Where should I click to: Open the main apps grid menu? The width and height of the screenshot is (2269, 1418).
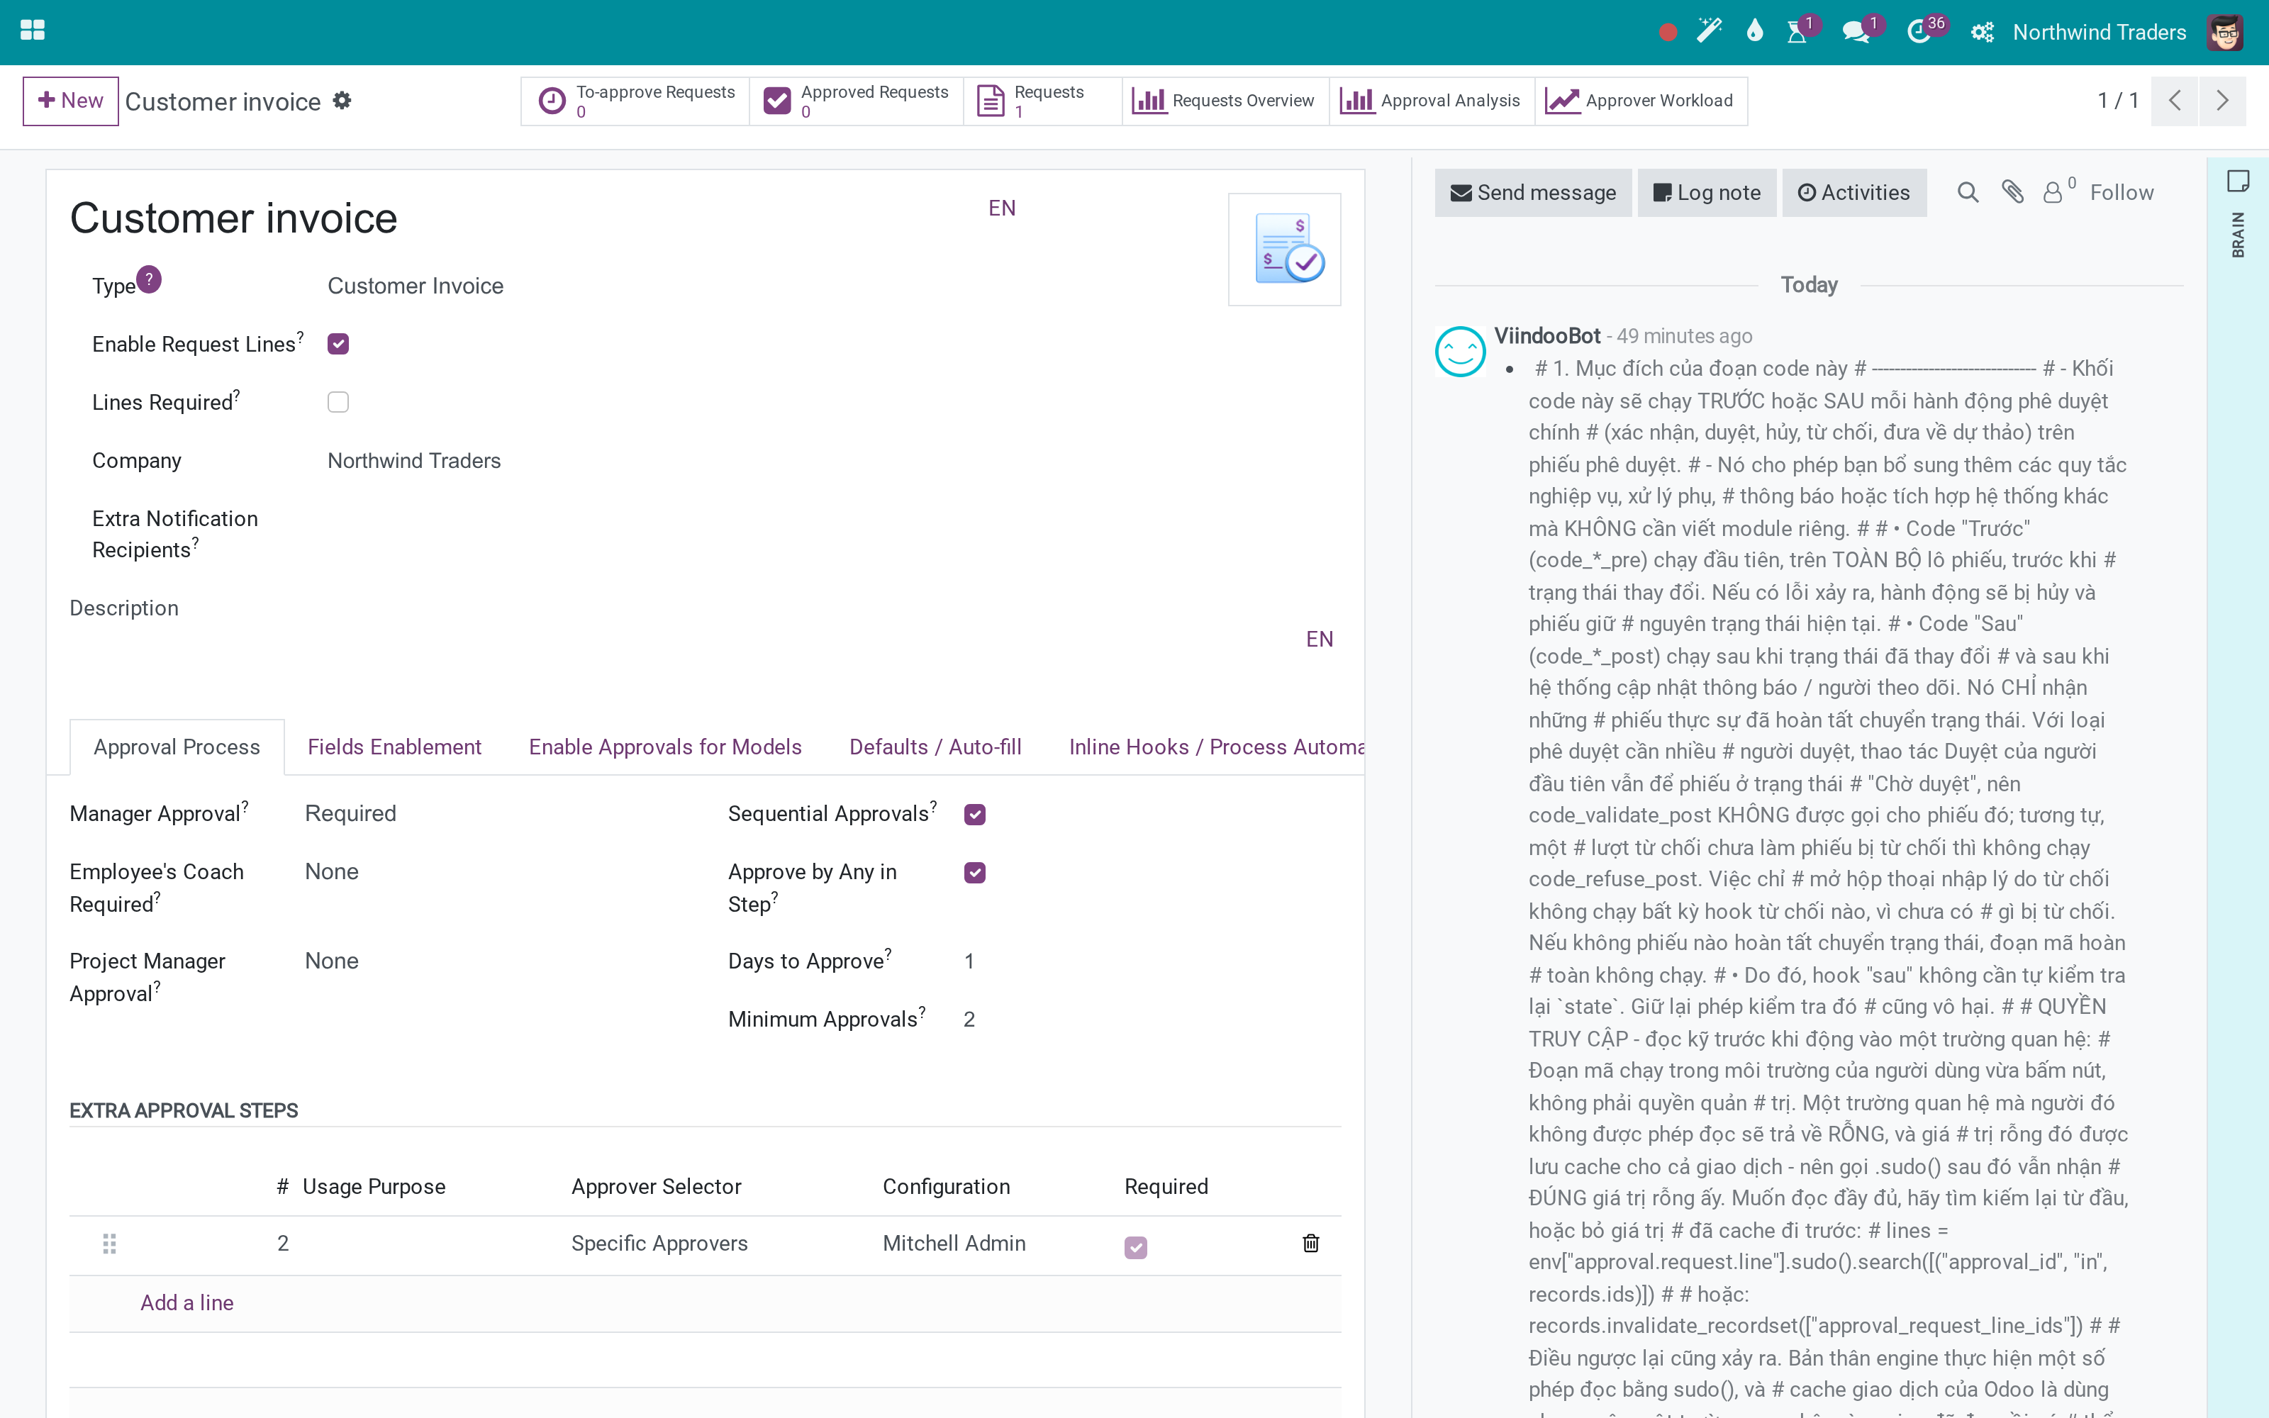click(32, 31)
